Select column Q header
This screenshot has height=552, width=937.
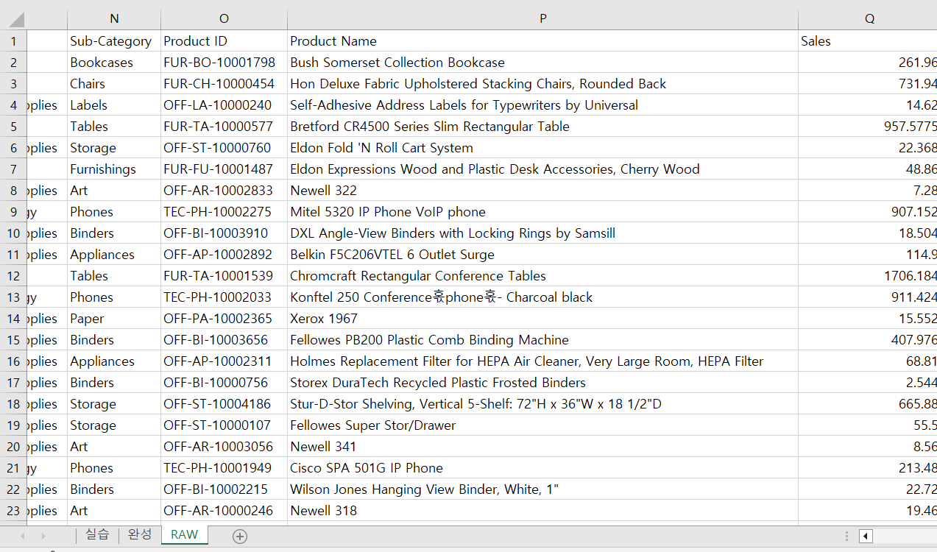click(868, 19)
